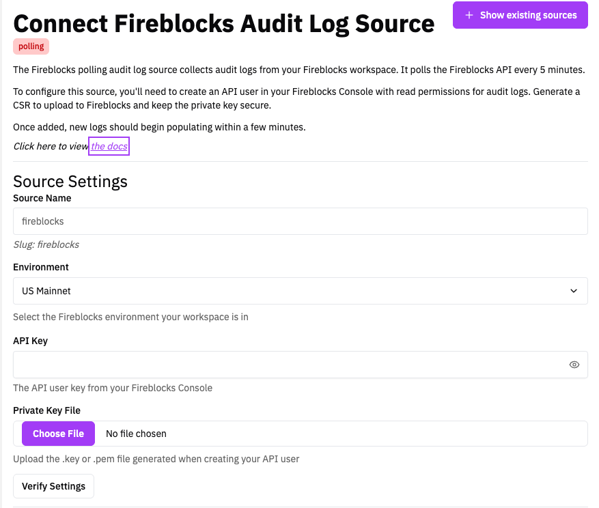Click the Slug: fireblocks text
The width and height of the screenshot is (599, 508).
pos(46,244)
